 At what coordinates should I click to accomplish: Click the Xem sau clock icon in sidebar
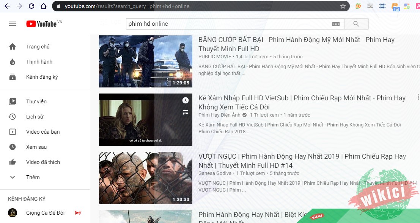[13, 147]
